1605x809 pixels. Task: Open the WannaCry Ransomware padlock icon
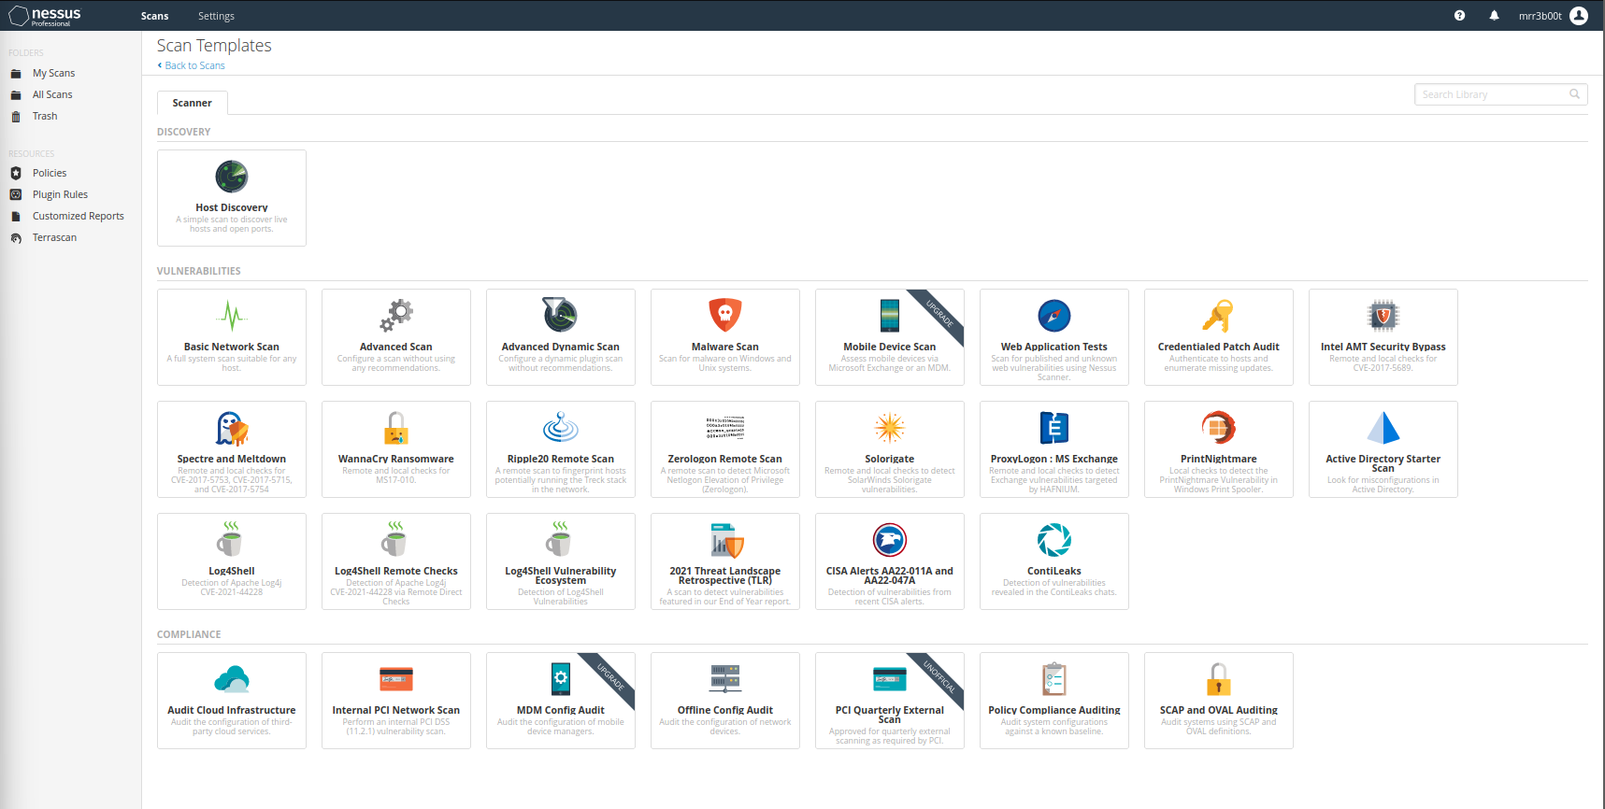tap(396, 428)
